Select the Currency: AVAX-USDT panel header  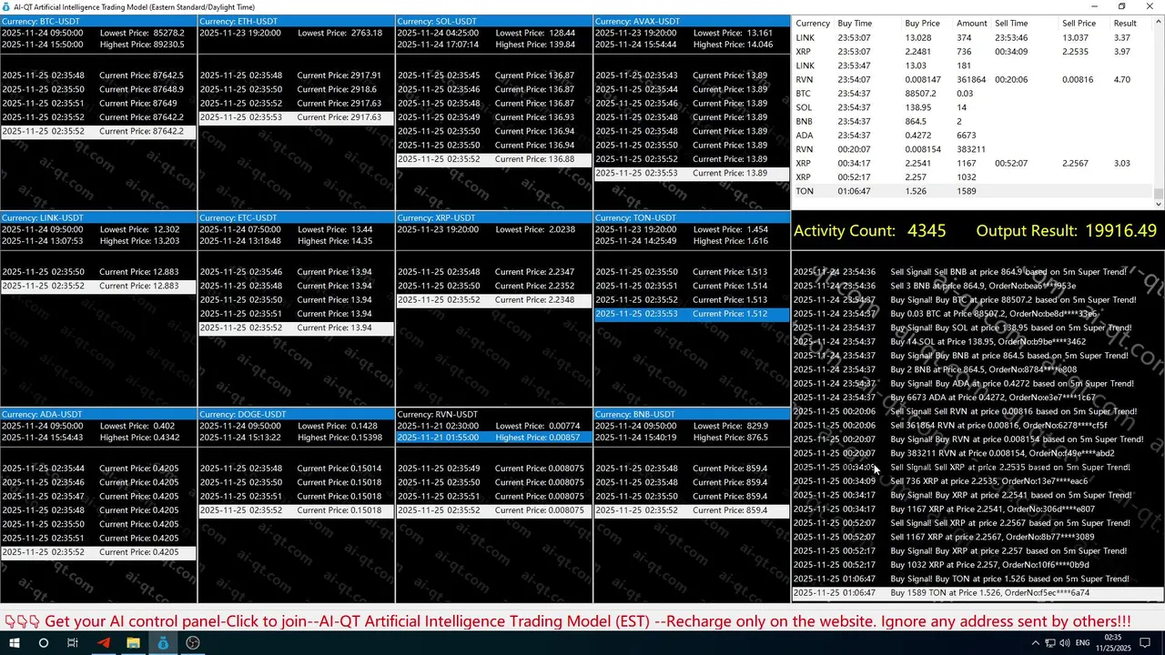[x=692, y=21]
